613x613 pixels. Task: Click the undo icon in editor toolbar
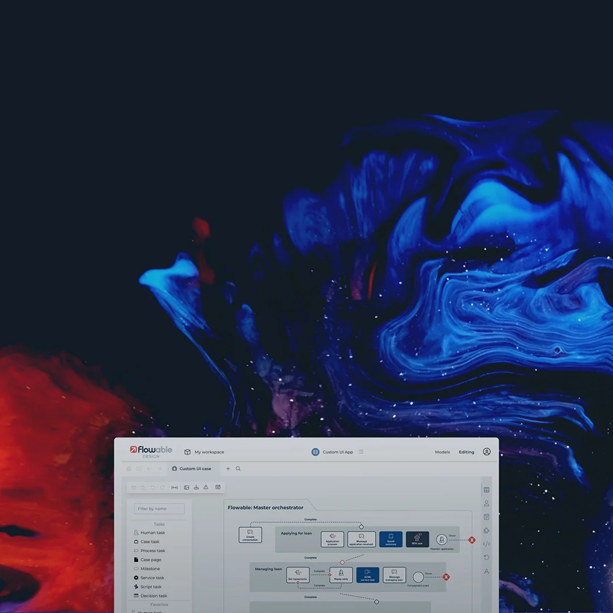tap(153, 488)
